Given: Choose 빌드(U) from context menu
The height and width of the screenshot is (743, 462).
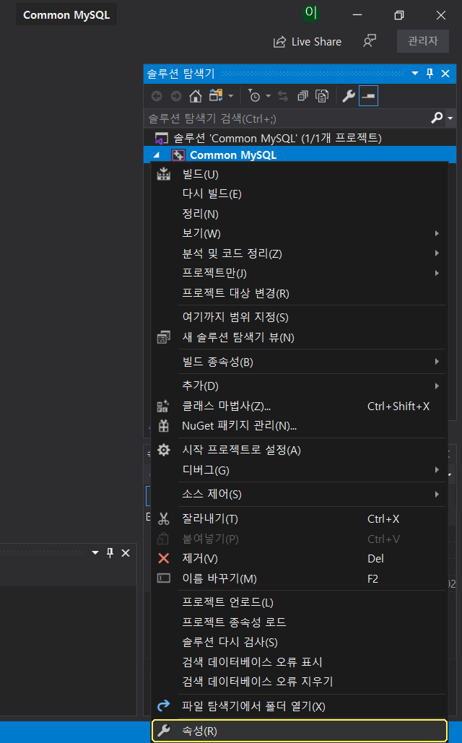Looking at the screenshot, I should (299, 175).
